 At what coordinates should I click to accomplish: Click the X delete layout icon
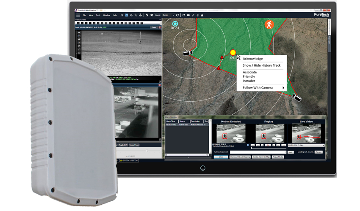tap(152, 15)
